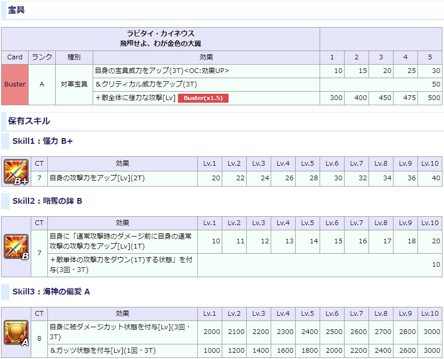Image resolution: width=444 pixels, height=359 pixels.
Task: Click the NP level 3 column header
Action: point(381,57)
